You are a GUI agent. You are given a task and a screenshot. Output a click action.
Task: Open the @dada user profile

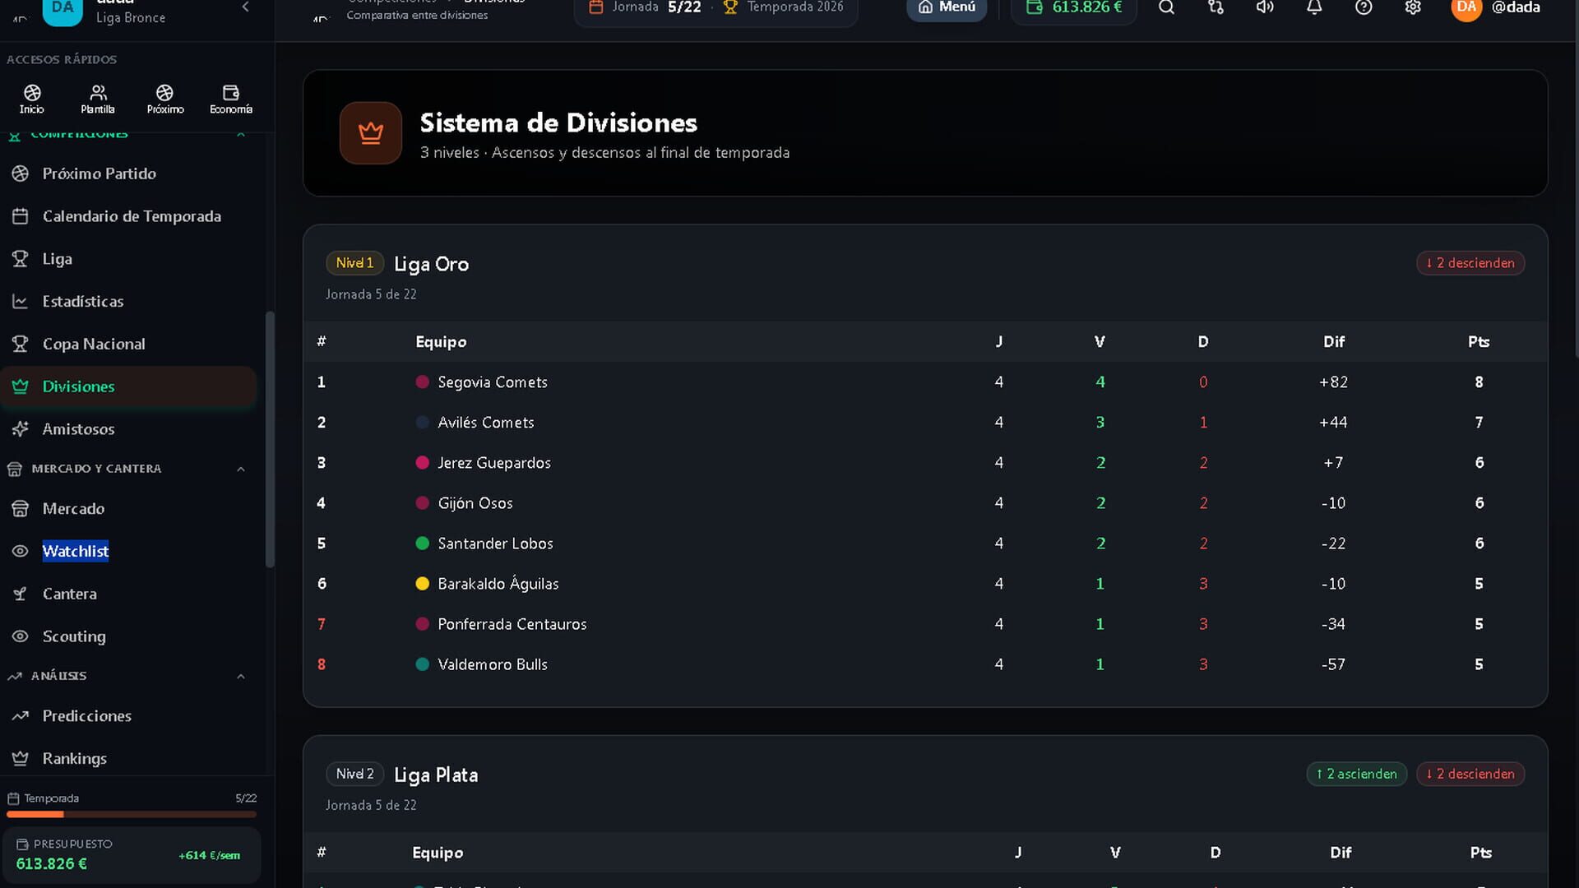point(1497,8)
